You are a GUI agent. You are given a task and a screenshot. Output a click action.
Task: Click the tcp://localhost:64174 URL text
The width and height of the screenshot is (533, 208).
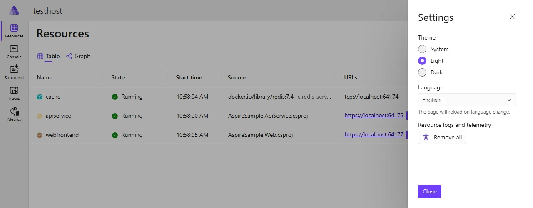tap(371, 97)
